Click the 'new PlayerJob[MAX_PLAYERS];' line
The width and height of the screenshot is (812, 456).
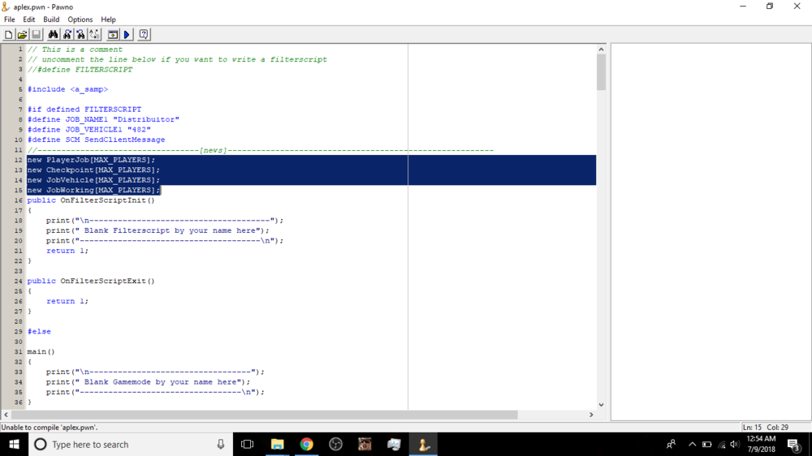91,160
